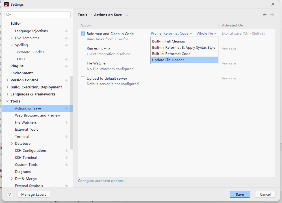Click the Configure autosave options link
This screenshot has height=203, width=282.
pyautogui.click(x=102, y=181)
